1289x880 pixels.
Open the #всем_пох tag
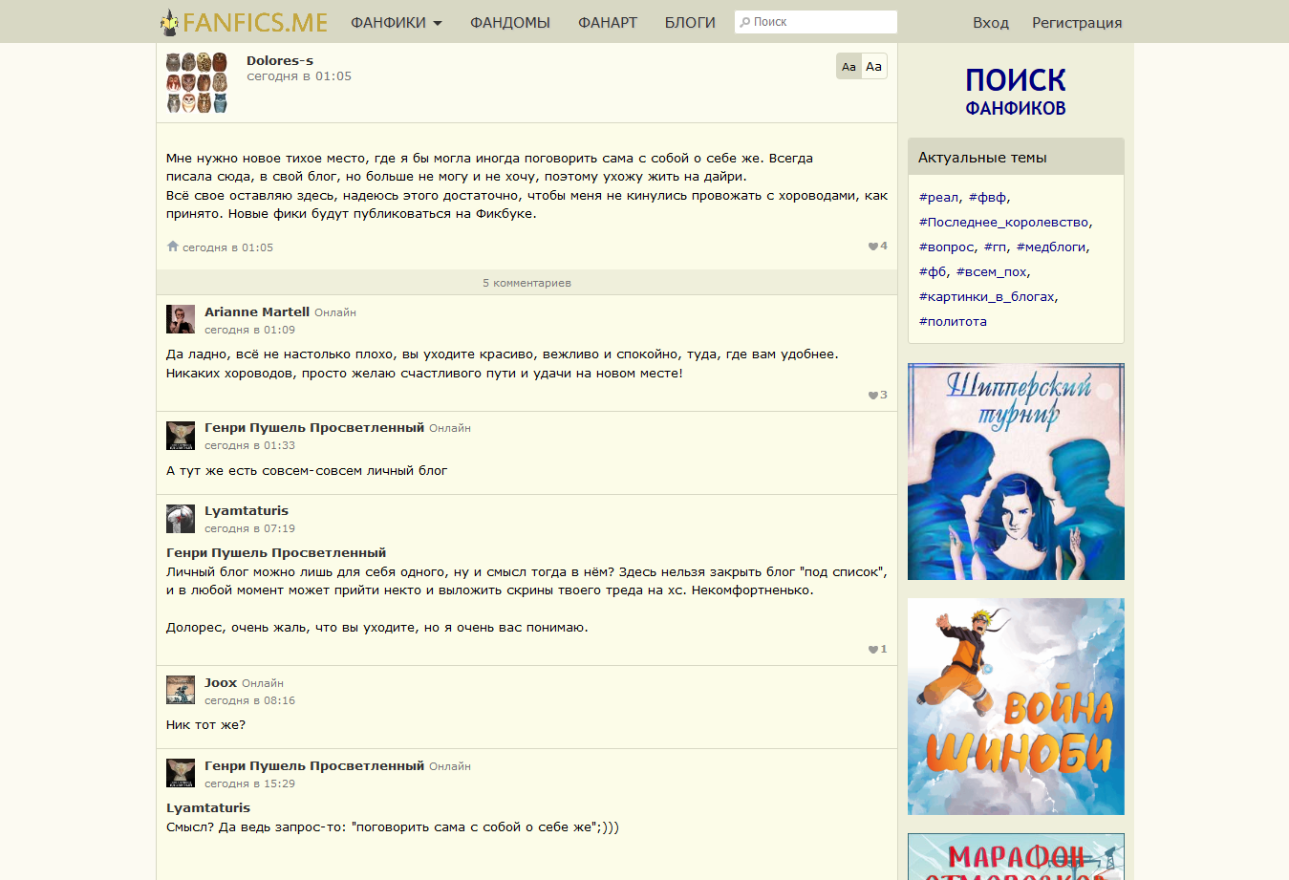992,271
